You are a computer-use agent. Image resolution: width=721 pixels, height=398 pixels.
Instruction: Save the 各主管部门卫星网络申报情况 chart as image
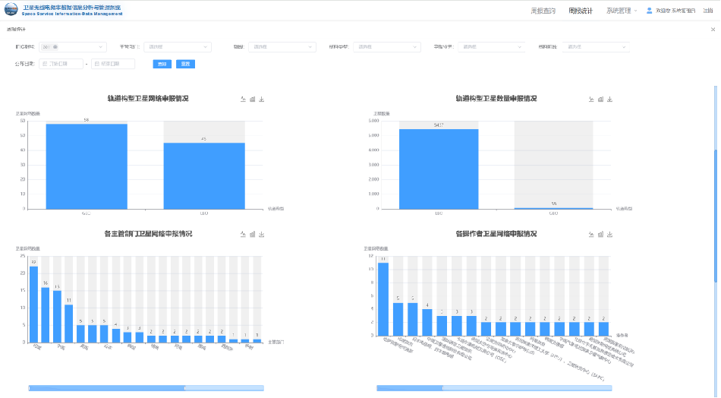point(261,234)
